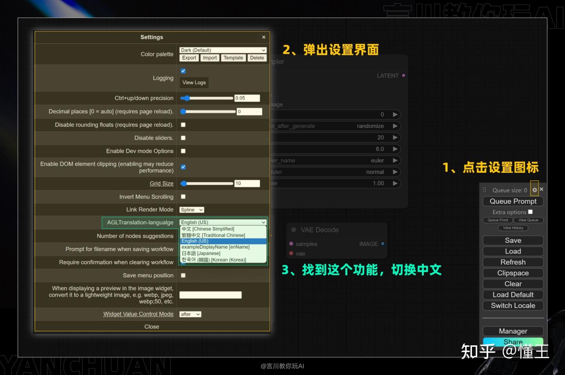Click the samples input dot on VAE Decode
The height and width of the screenshot is (375, 565).
(291, 244)
